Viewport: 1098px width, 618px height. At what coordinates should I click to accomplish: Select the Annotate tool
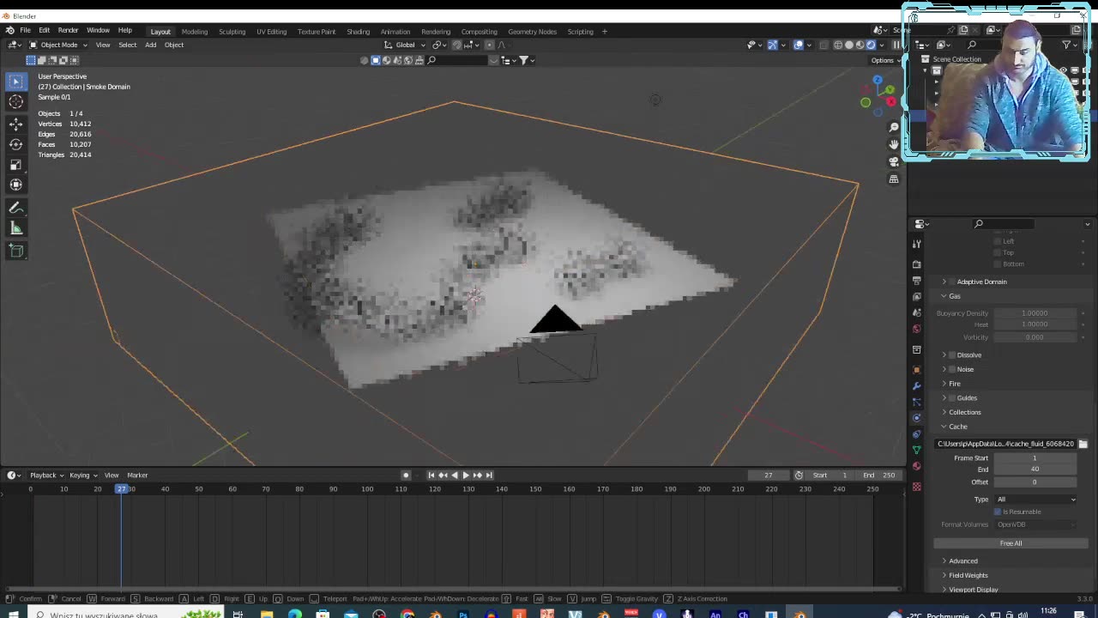tap(15, 208)
